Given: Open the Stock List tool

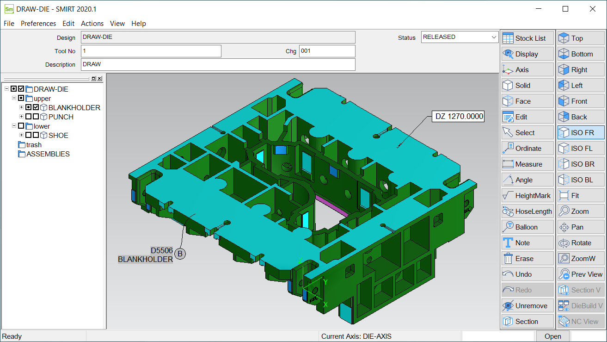Looking at the screenshot, I should point(527,38).
